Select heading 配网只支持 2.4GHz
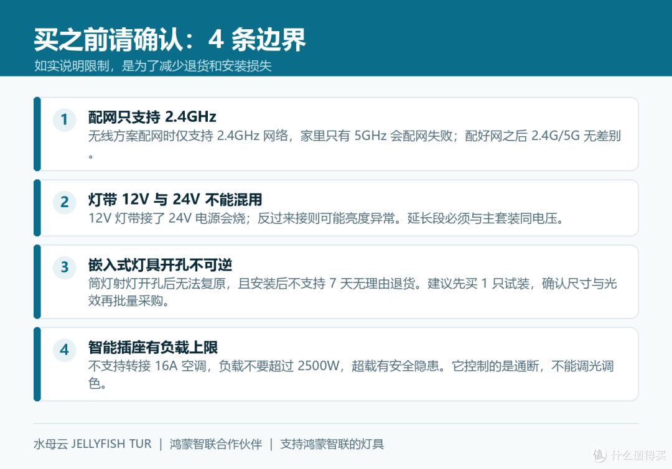Image resolution: width=672 pixels, height=469 pixels. pyautogui.click(x=152, y=116)
